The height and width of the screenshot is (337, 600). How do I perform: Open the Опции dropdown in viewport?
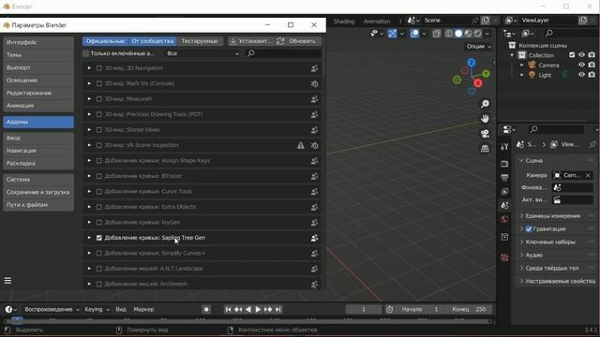click(x=478, y=47)
